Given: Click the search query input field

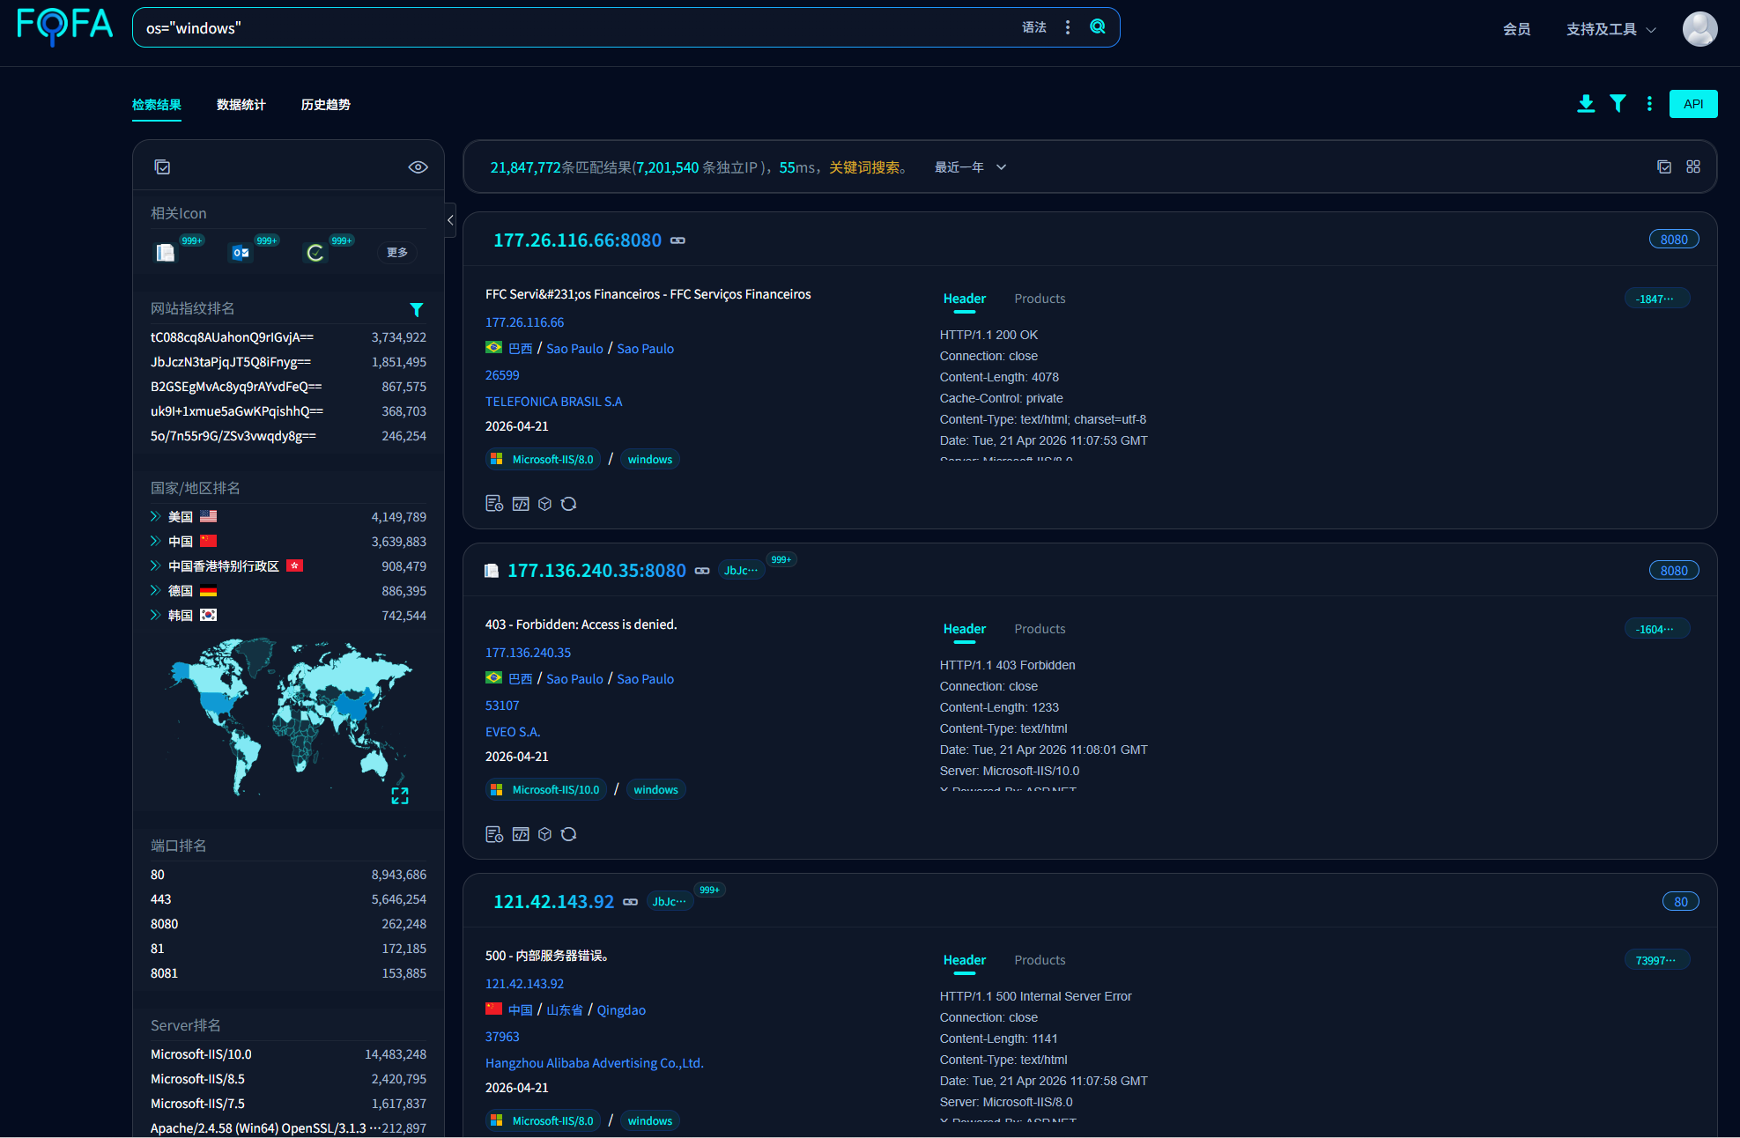Looking at the screenshot, I should (577, 27).
